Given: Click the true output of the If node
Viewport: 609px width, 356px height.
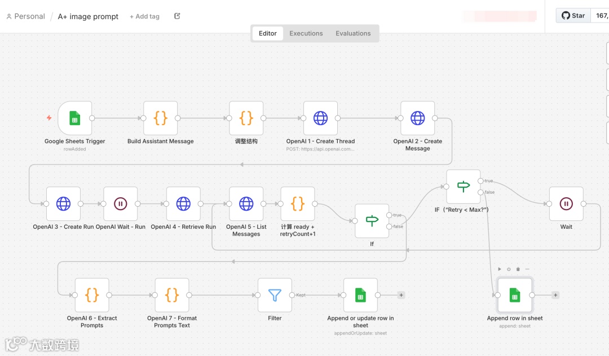Looking at the screenshot, I should pos(389,215).
